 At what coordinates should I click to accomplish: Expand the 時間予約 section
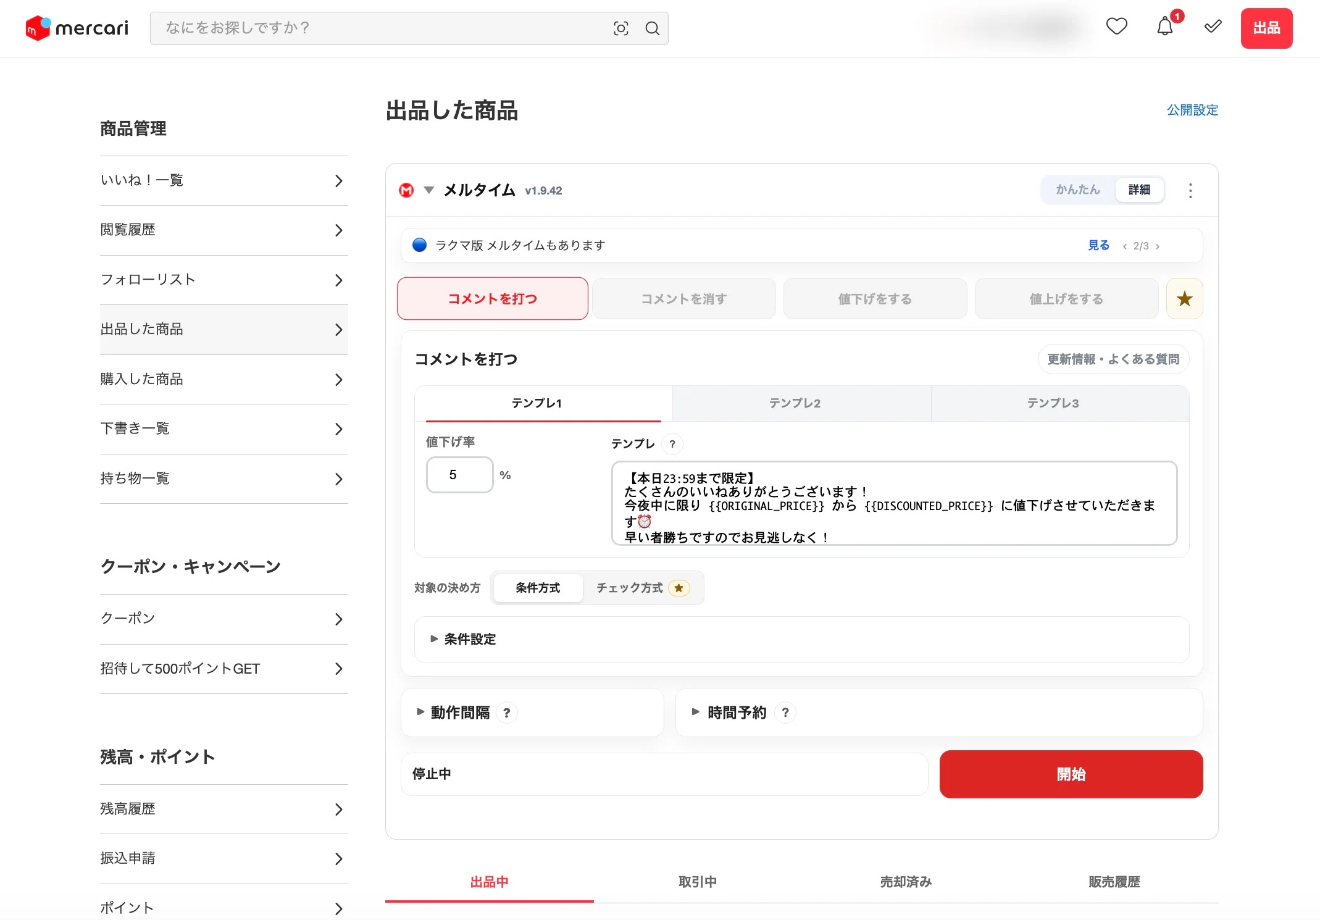(x=939, y=713)
